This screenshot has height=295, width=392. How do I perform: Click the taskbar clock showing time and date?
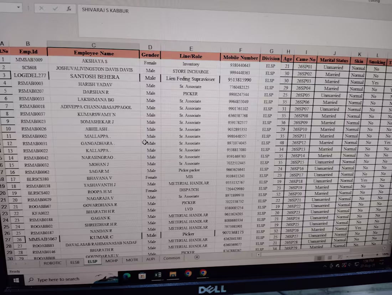[x=367, y=263]
